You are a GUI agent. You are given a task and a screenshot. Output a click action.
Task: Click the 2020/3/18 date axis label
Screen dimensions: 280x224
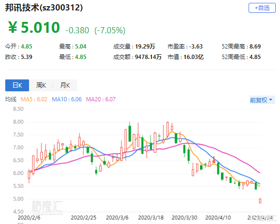point(151,218)
